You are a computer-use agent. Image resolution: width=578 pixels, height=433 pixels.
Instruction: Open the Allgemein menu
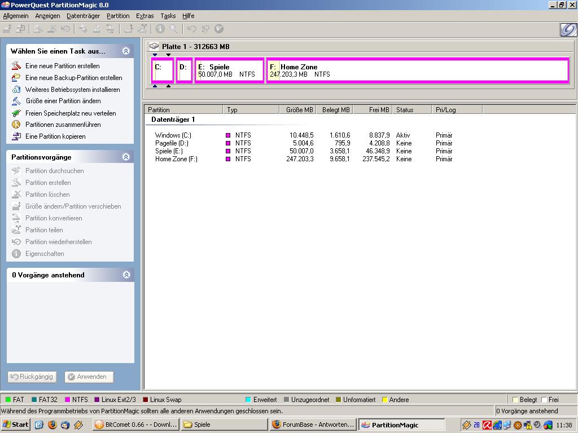[x=16, y=16]
